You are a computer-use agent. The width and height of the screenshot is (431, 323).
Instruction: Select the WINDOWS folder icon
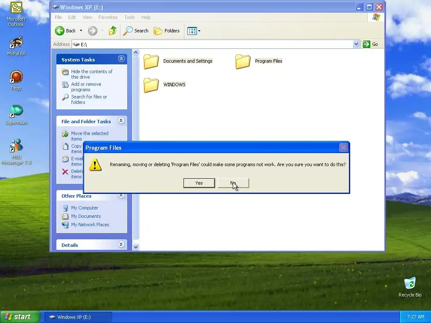click(x=151, y=85)
